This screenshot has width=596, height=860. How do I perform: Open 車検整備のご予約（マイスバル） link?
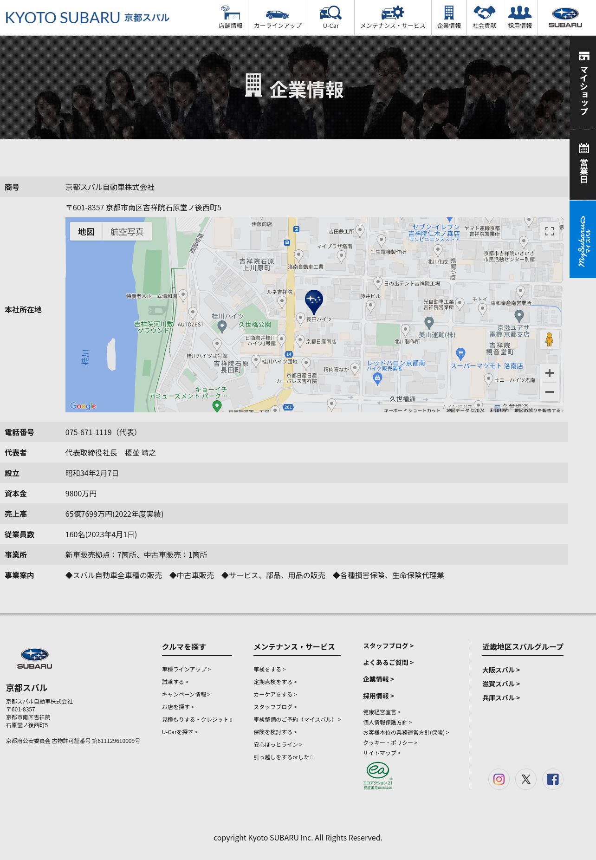pyautogui.click(x=298, y=719)
